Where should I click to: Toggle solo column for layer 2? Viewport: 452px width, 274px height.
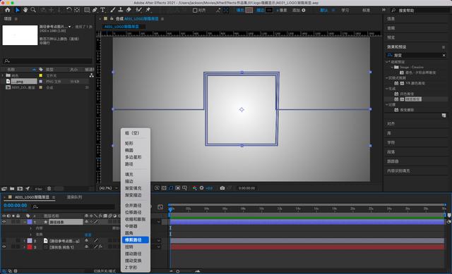[x=13, y=241]
